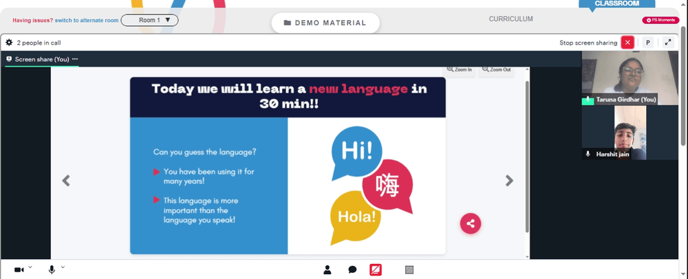Click the pink share icon on the slide
This screenshot has width=688, height=279.
471,223
